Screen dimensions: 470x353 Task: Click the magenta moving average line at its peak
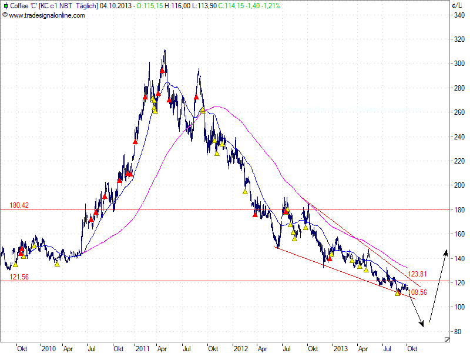[216, 107]
